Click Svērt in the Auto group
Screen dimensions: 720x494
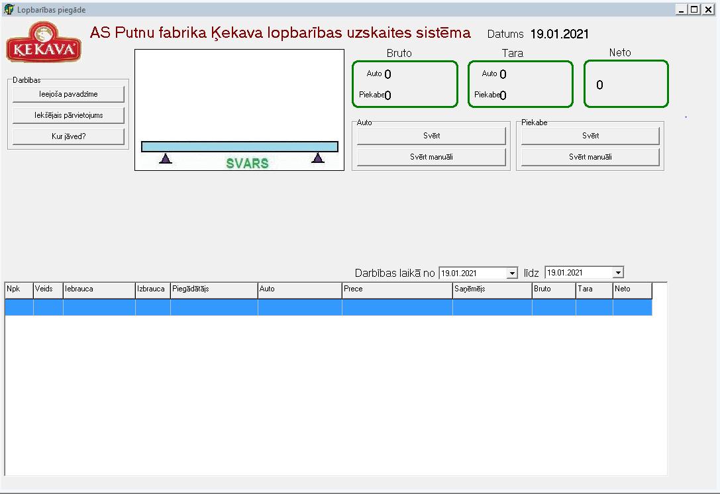click(x=431, y=136)
